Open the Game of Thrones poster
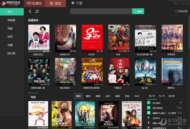Screen dimensions: 190x129 click(x=145, y=38)
